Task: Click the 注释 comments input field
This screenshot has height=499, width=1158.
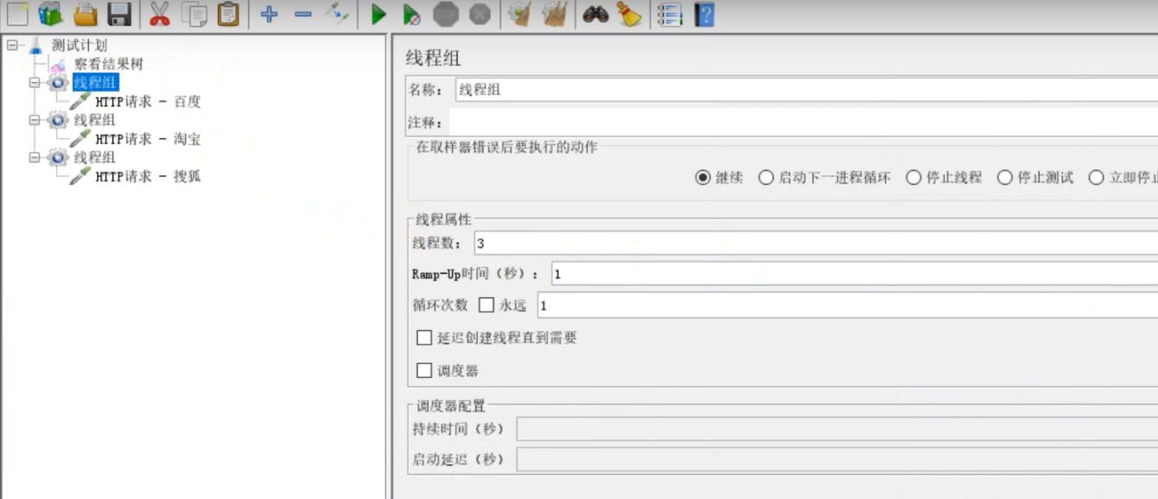Action: (804, 123)
